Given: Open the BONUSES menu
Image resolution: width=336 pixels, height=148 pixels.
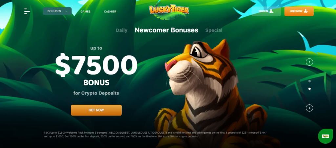Looking at the screenshot, I should click(x=57, y=11).
